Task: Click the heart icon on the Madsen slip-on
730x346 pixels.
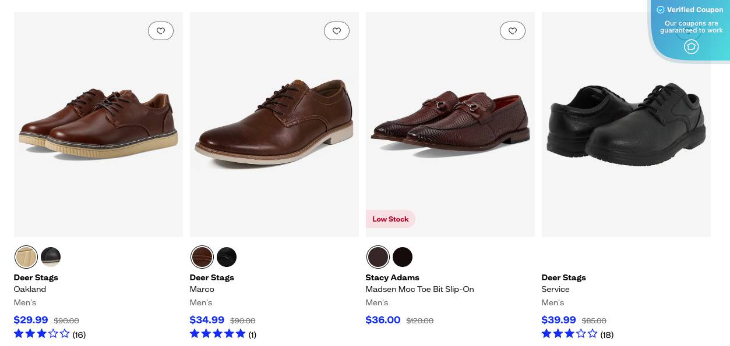Action: (x=513, y=31)
